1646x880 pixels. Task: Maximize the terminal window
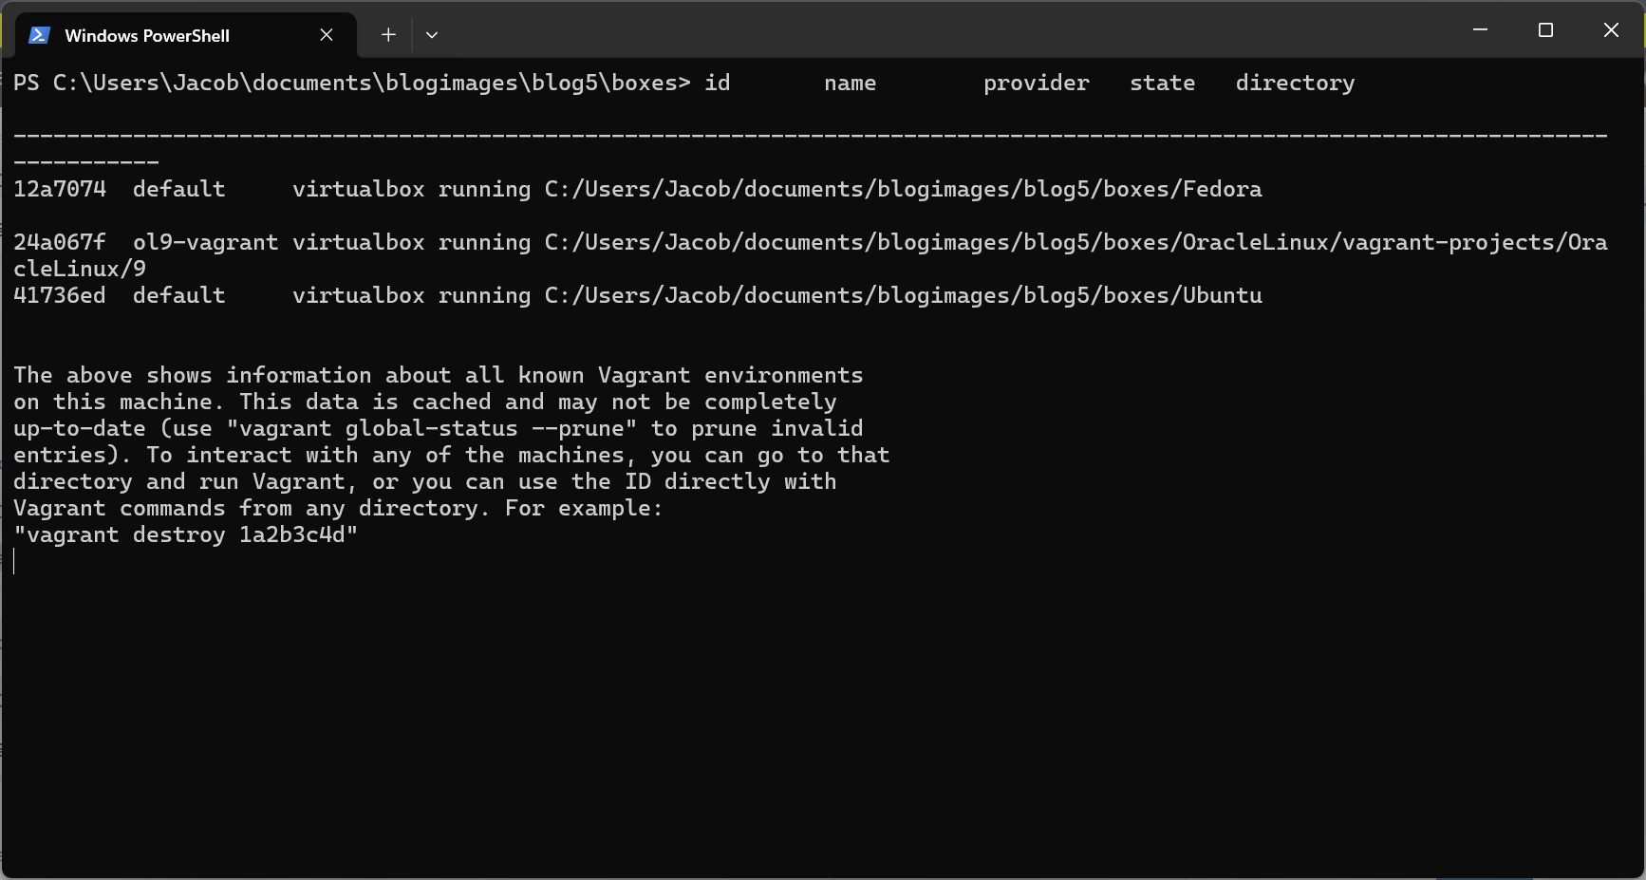point(1545,30)
